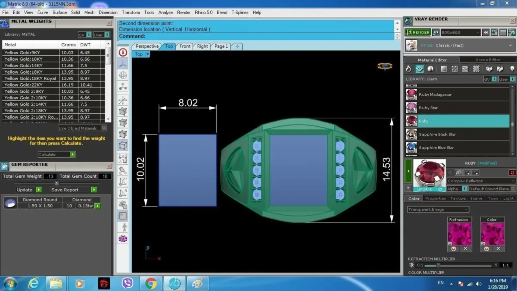
Task: Open Internet Explorer from the taskbar
Action: coord(34,283)
